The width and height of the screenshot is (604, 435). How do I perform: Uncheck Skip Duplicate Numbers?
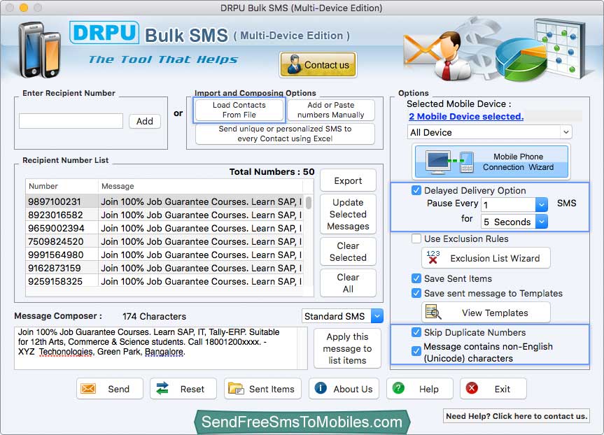(x=416, y=332)
